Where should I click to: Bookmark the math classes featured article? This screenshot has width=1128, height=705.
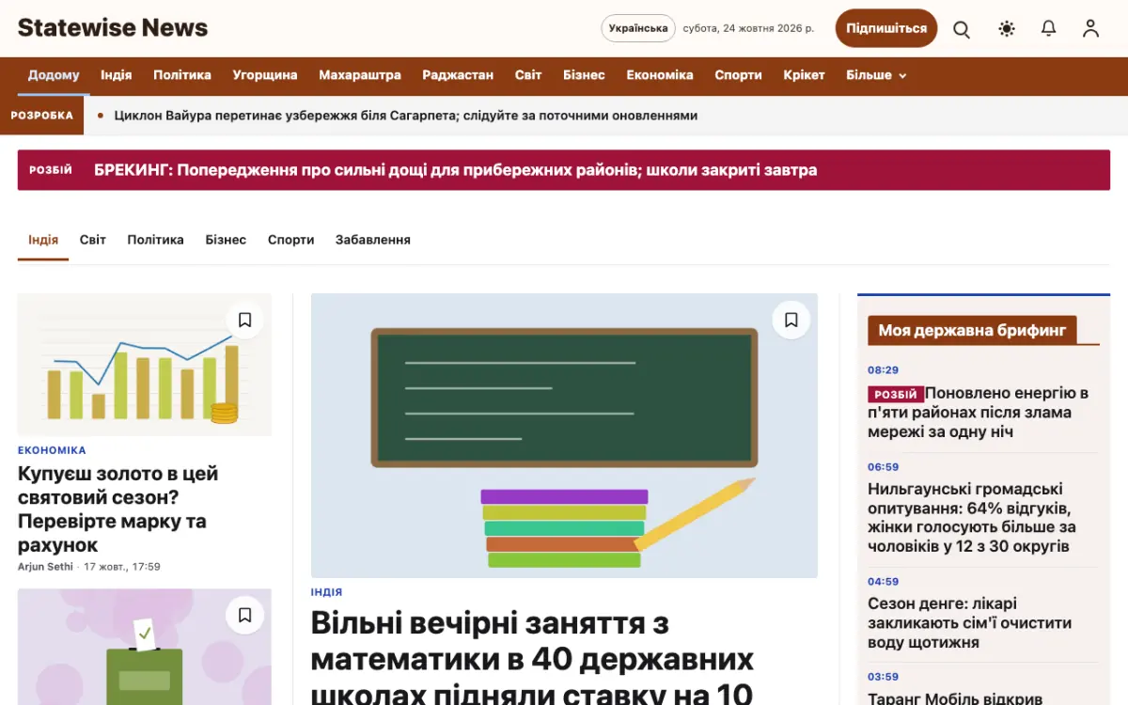tap(791, 320)
